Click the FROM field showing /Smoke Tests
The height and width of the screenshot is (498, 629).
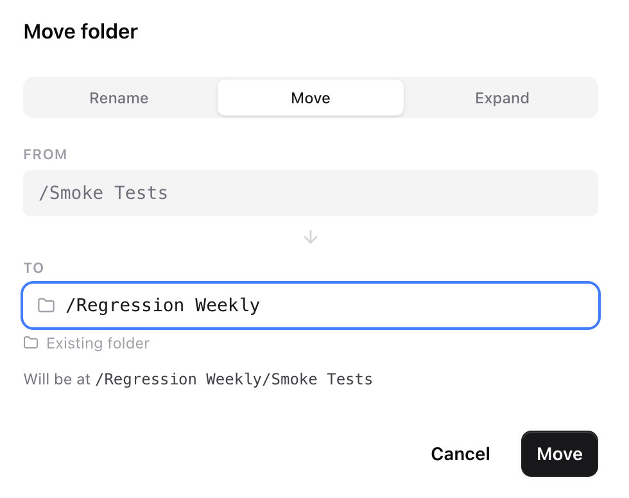pyautogui.click(x=311, y=193)
